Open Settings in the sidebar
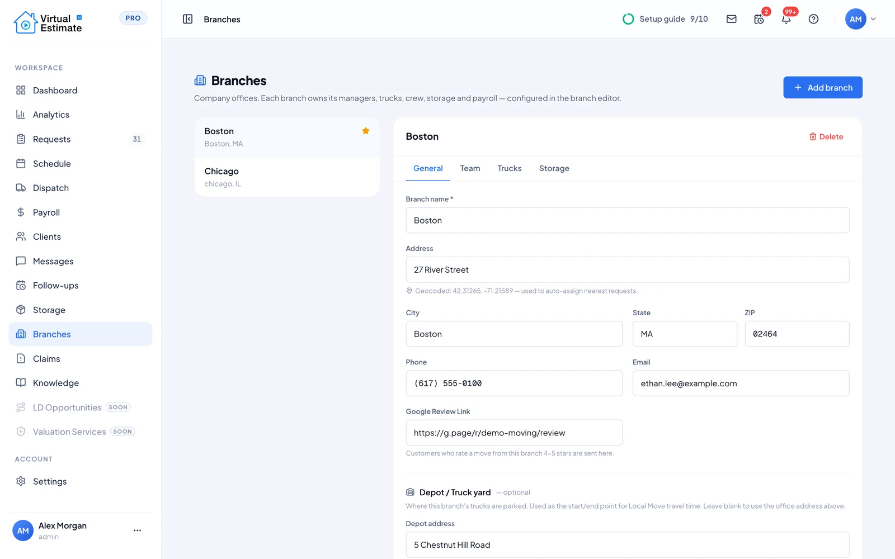This screenshot has width=895, height=559. coord(81,481)
